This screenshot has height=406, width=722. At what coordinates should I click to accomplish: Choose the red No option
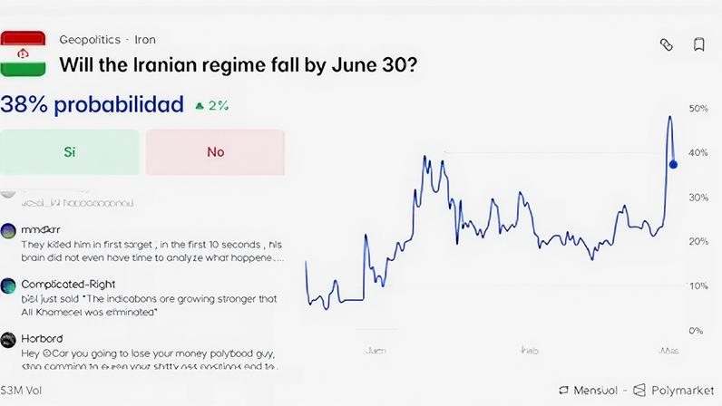(215, 151)
